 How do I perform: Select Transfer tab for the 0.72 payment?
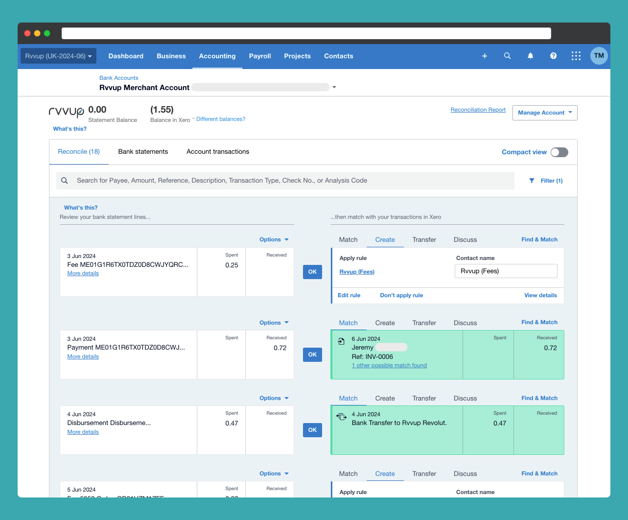point(424,323)
